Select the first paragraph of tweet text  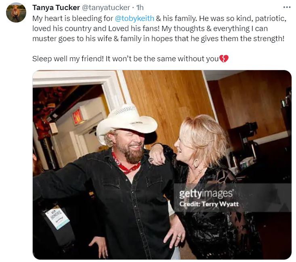tap(160, 29)
